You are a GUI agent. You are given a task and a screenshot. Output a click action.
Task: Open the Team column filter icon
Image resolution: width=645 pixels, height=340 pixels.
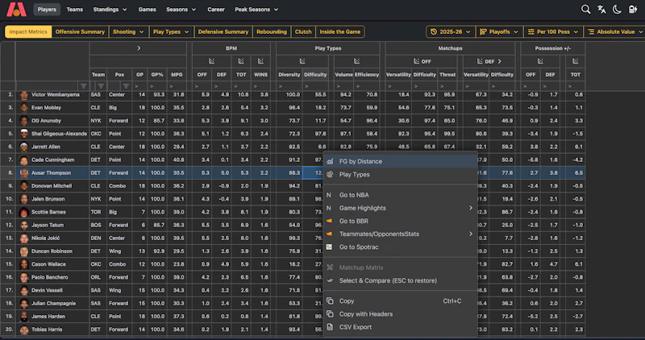[101, 86]
